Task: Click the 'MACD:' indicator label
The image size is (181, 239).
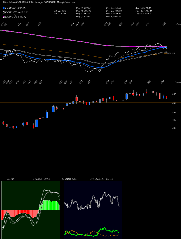Action: pyautogui.click(x=11, y=179)
